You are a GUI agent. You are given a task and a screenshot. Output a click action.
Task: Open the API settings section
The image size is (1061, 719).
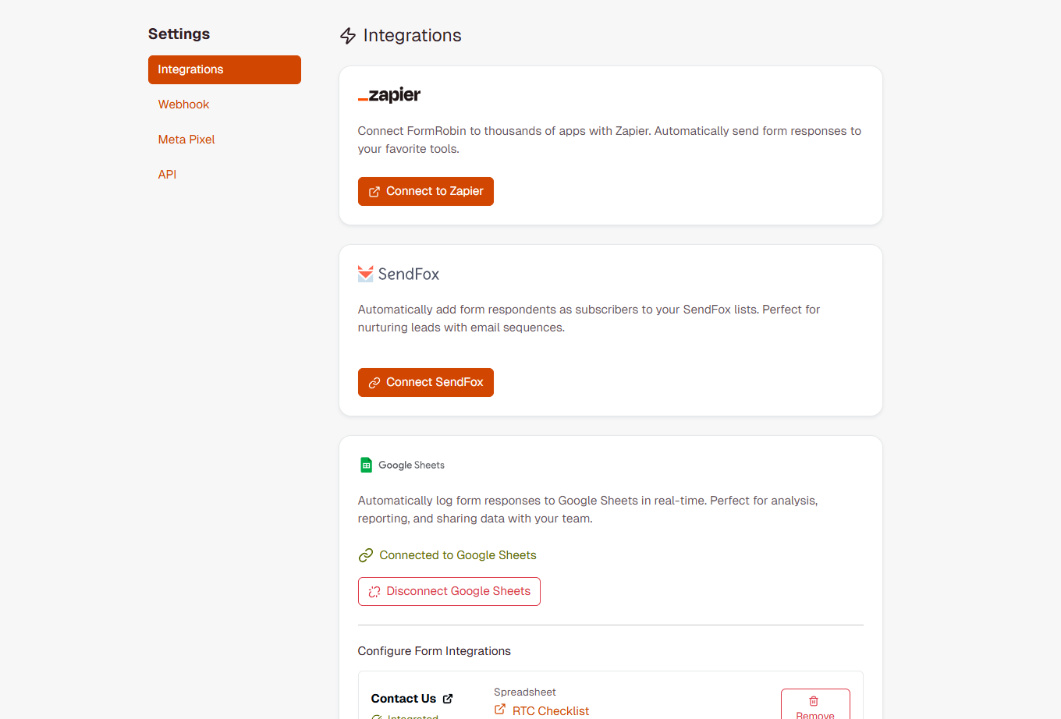pyautogui.click(x=167, y=174)
